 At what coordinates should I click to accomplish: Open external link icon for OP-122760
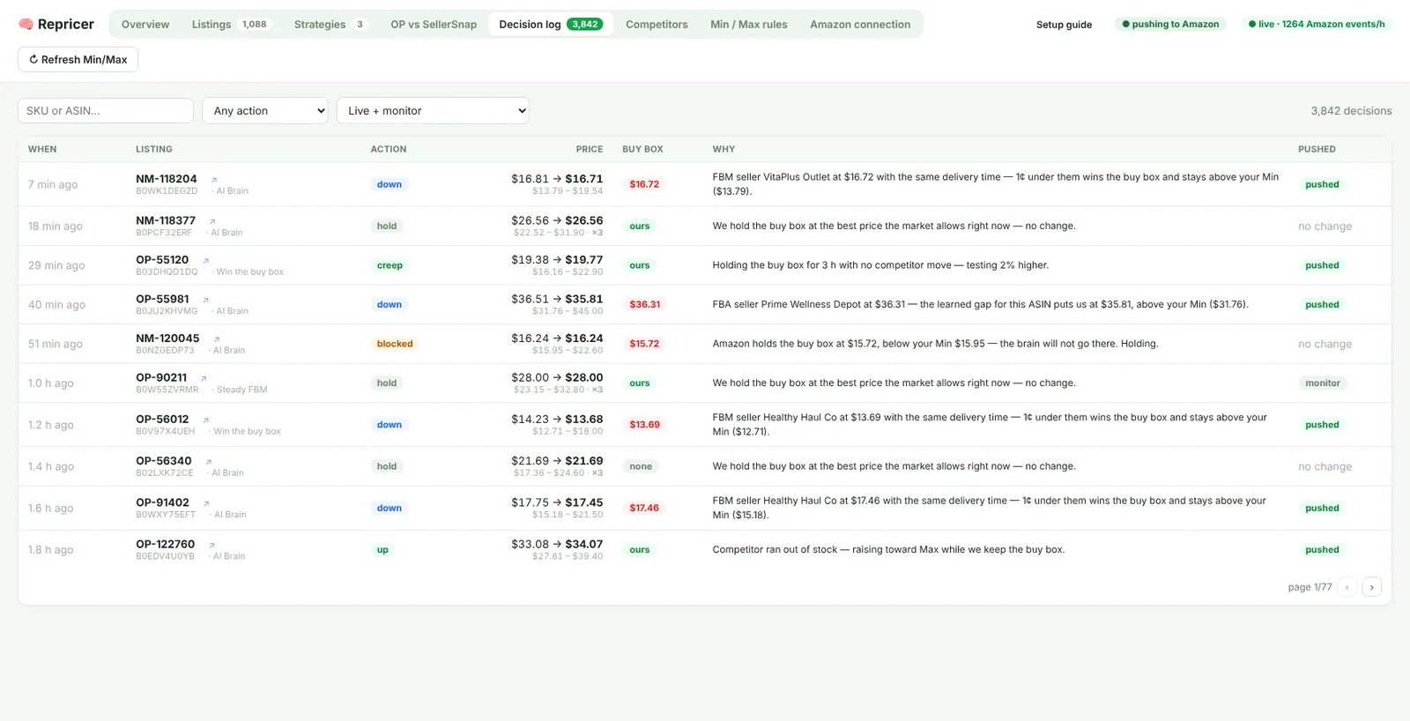pyautogui.click(x=212, y=545)
